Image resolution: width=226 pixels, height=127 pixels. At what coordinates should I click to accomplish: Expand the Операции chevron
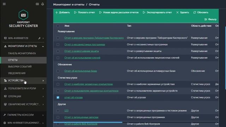pos(43,96)
